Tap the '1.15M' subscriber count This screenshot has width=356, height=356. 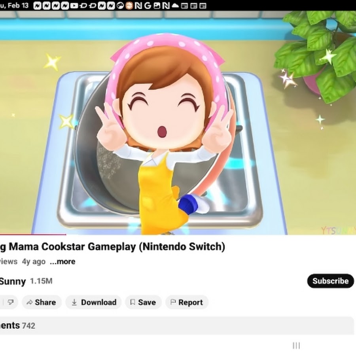click(41, 281)
